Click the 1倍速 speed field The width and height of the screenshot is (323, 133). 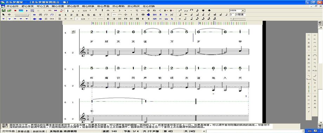coord(240,15)
